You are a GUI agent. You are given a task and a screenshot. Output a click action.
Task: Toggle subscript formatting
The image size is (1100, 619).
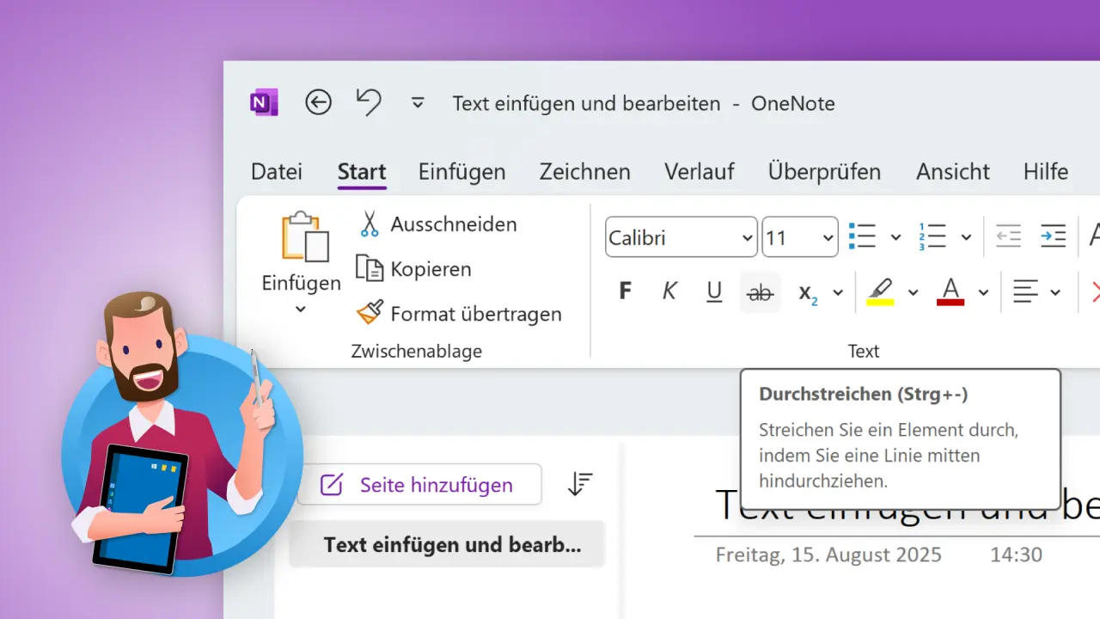click(806, 293)
